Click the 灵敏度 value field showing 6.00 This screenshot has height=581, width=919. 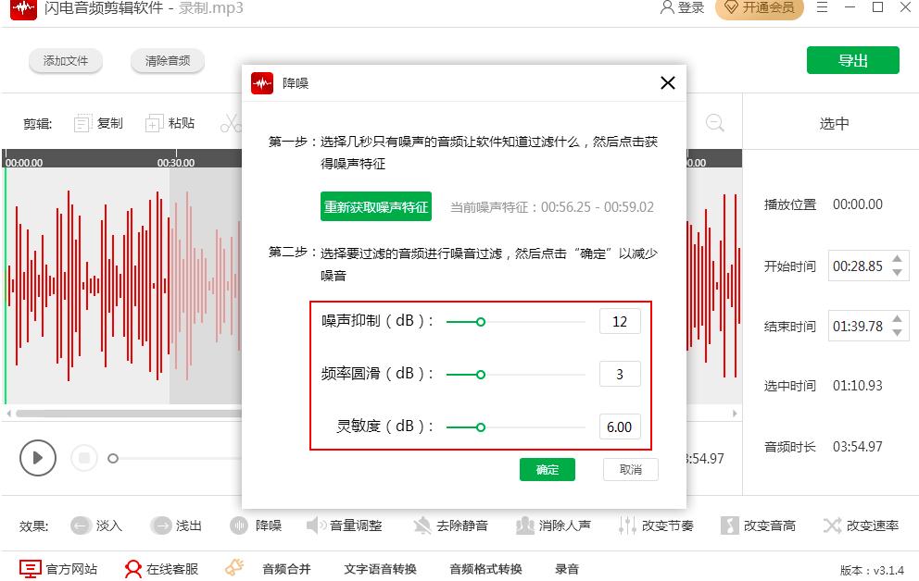tap(620, 426)
